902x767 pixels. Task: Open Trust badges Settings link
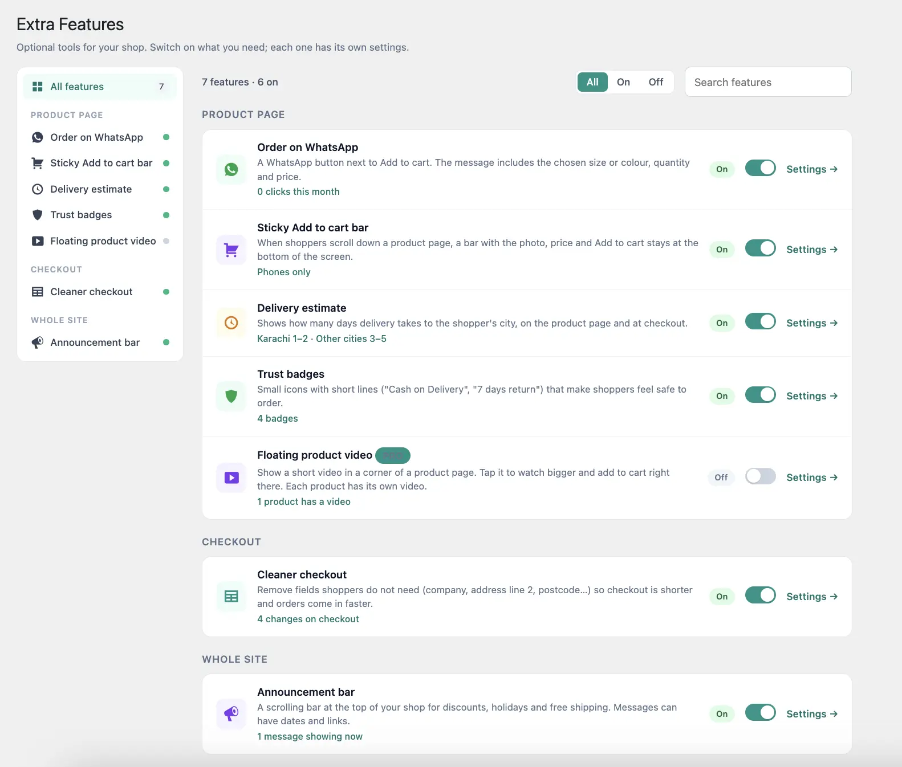click(812, 396)
